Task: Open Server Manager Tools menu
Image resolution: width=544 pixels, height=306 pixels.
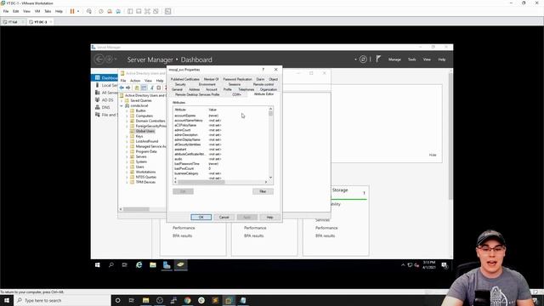Action: (411, 59)
